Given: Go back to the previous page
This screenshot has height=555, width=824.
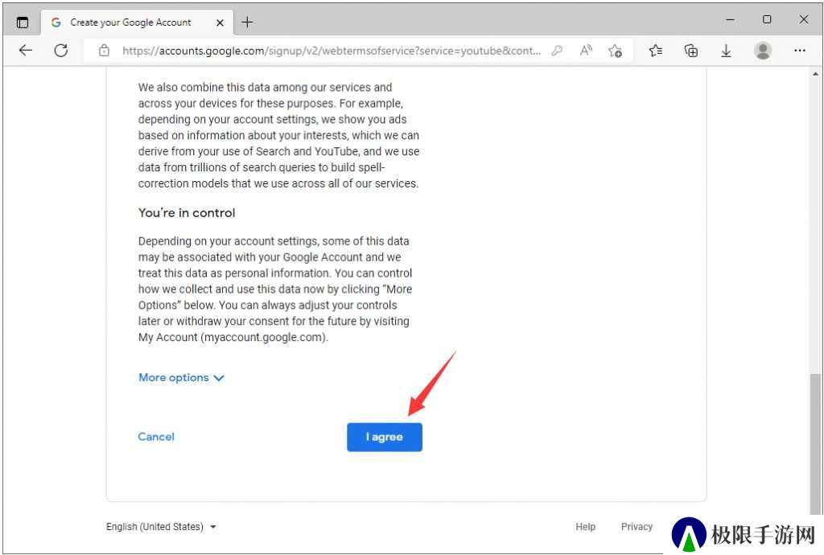Looking at the screenshot, I should pyautogui.click(x=25, y=51).
